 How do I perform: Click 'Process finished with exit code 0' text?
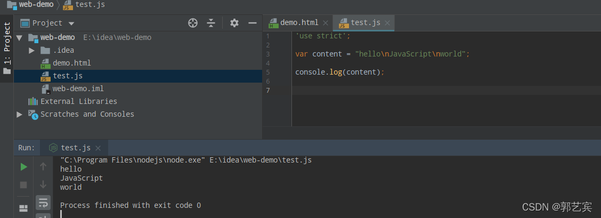(x=131, y=205)
